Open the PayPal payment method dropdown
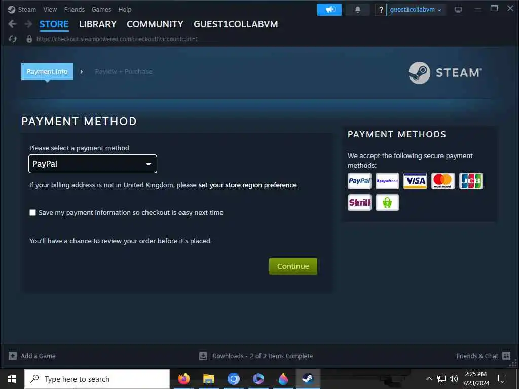Screen dimensions: 519x389 click(93, 164)
